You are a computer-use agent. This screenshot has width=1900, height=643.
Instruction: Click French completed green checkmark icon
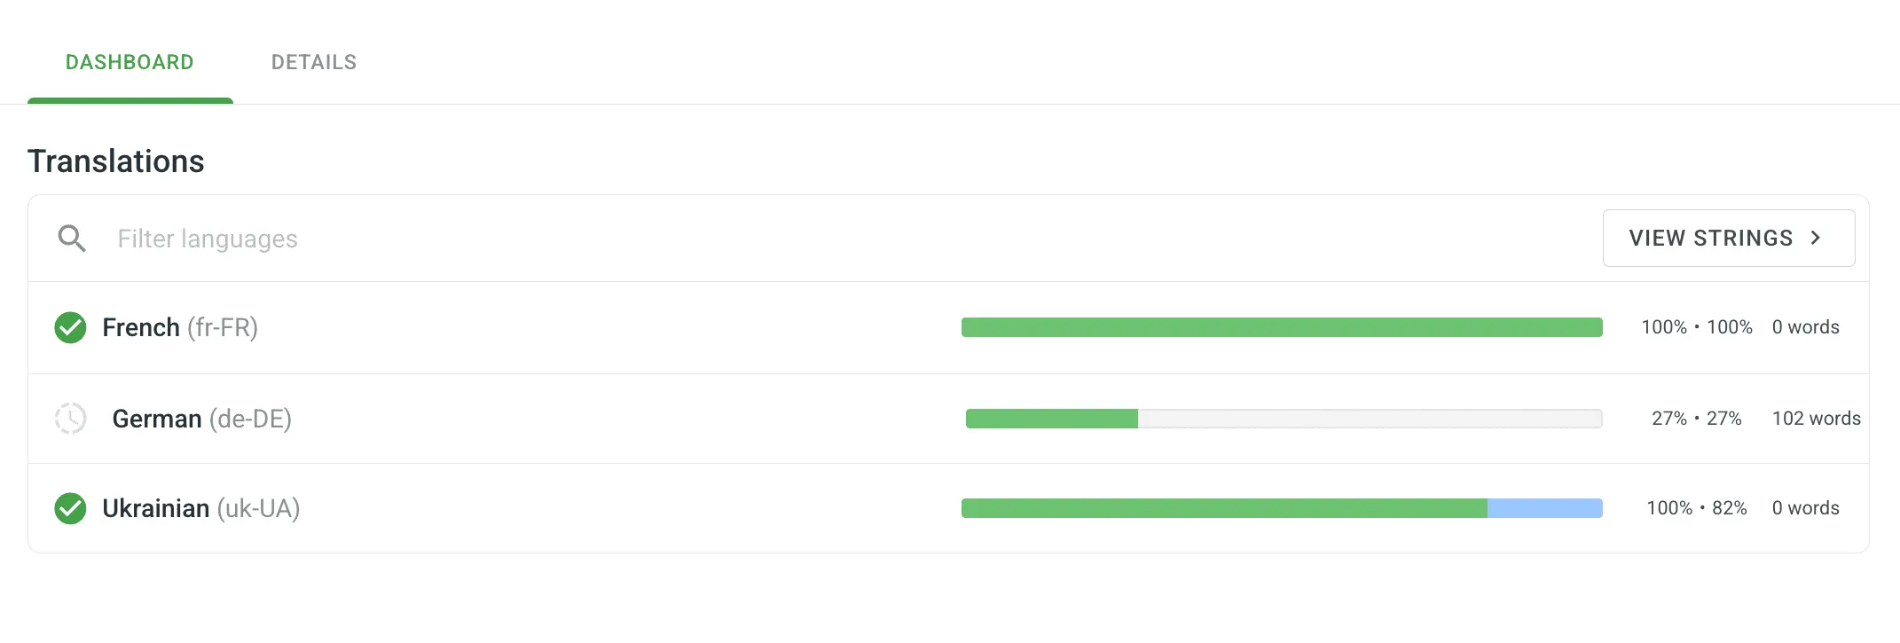coord(70,328)
